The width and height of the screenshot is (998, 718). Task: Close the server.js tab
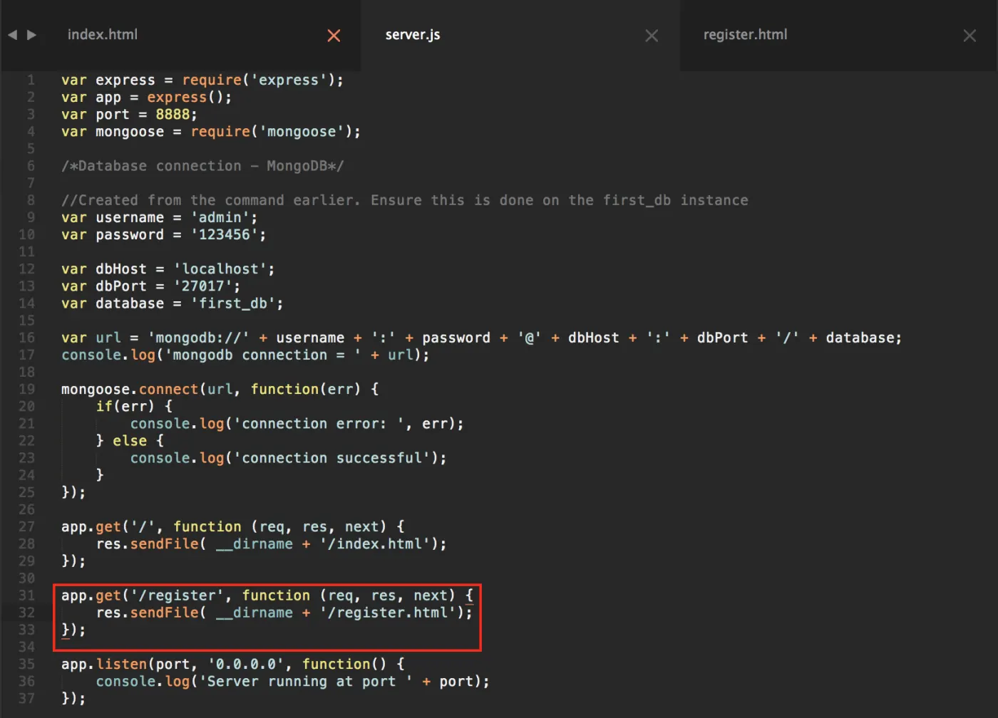tap(652, 36)
